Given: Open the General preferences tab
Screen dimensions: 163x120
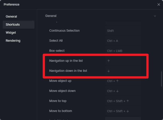Looking at the screenshot, I should [x=11, y=17].
